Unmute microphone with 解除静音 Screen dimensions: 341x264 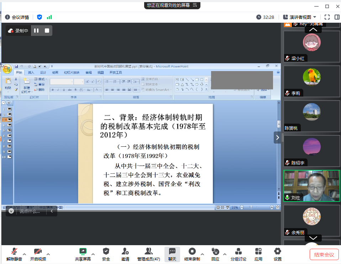(14, 254)
